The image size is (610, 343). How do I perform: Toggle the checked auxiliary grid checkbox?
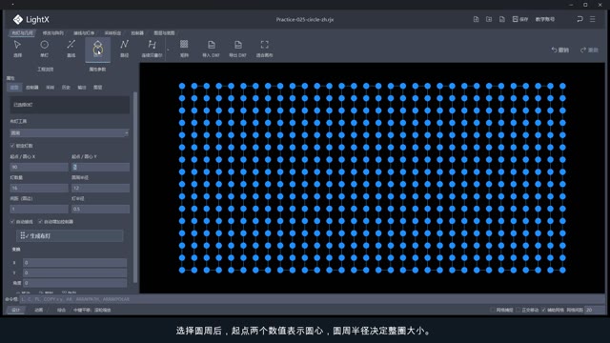543,310
